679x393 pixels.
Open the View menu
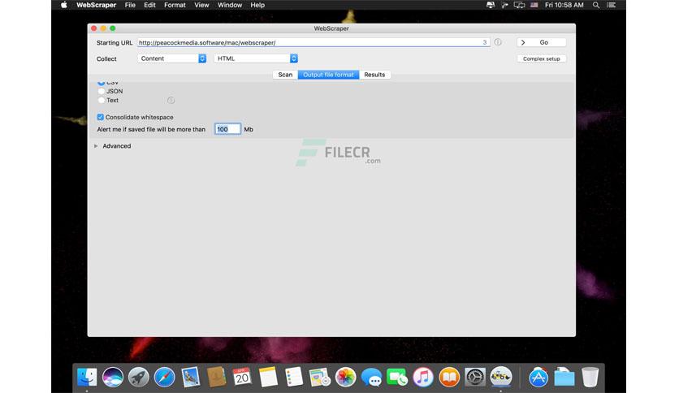tap(201, 5)
